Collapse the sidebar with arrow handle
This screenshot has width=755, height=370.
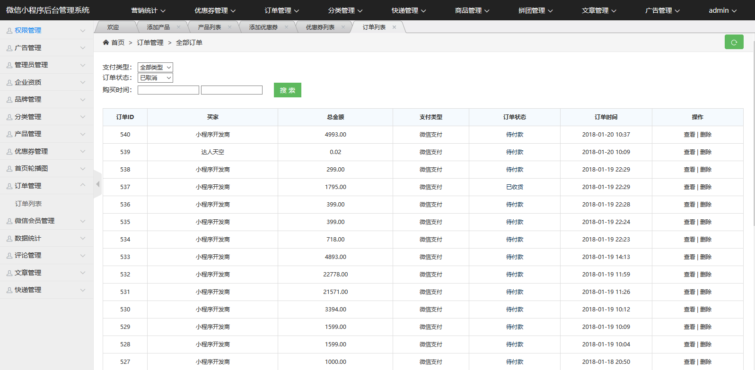point(97,184)
